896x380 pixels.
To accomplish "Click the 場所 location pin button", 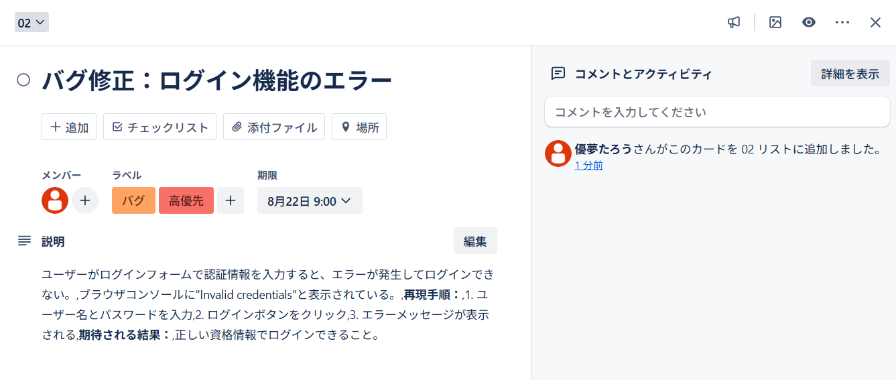I will coord(359,127).
